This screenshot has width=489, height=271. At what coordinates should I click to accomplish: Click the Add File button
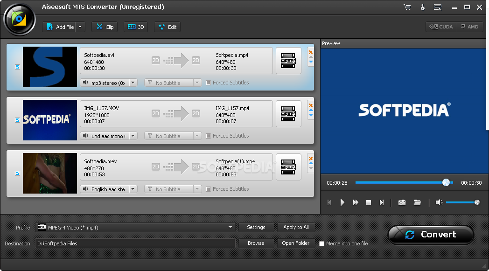pyautogui.click(x=60, y=27)
